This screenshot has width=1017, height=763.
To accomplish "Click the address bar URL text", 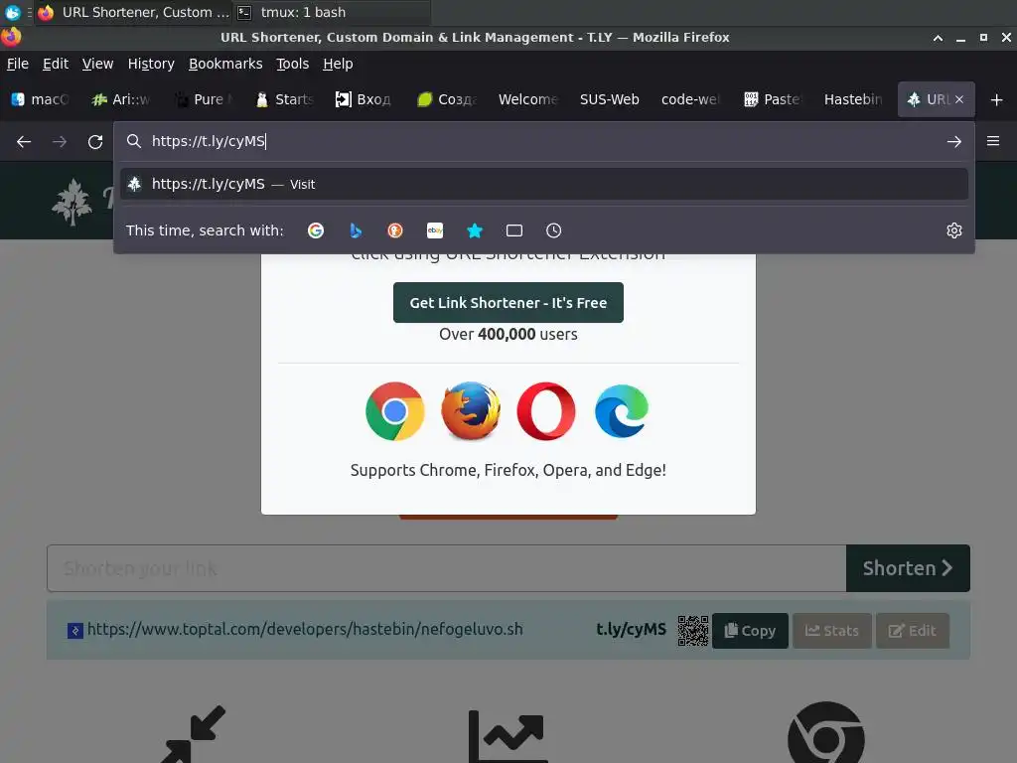I will 209,141.
